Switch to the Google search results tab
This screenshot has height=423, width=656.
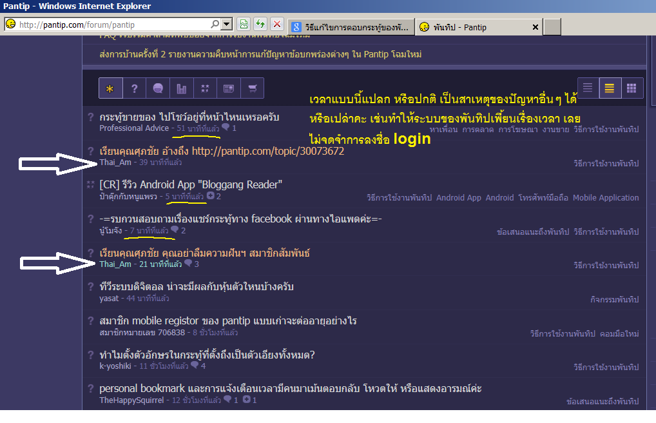tap(351, 27)
